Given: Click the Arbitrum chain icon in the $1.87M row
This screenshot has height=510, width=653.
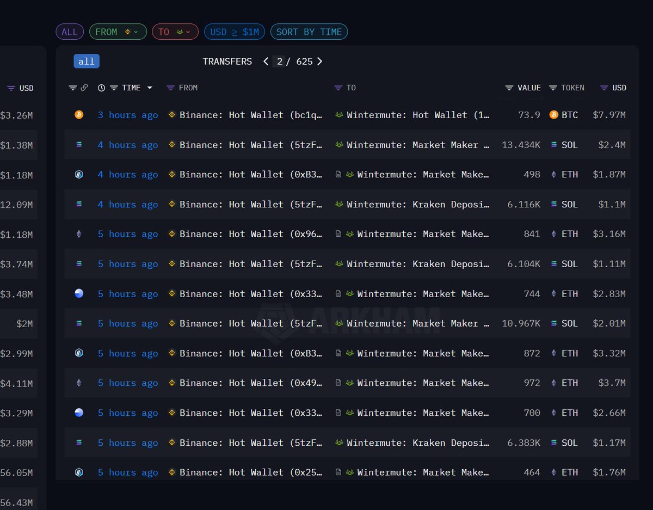Looking at the screenshot, I should 79,174.
